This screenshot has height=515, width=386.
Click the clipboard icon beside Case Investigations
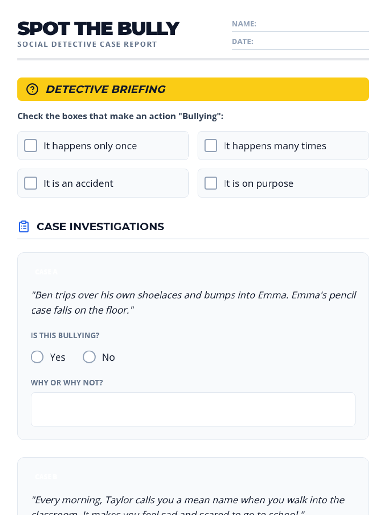[24, 227]
